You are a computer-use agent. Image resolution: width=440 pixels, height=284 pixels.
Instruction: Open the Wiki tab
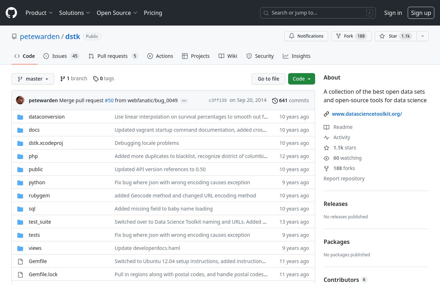(x=228, y=56)
